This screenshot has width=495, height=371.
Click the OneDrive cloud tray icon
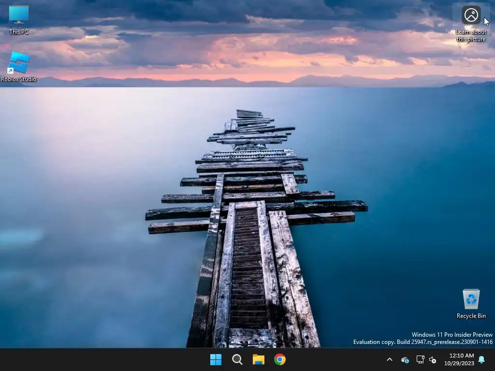405,359
